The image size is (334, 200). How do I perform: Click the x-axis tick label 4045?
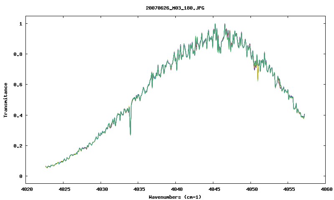point(214,189)
